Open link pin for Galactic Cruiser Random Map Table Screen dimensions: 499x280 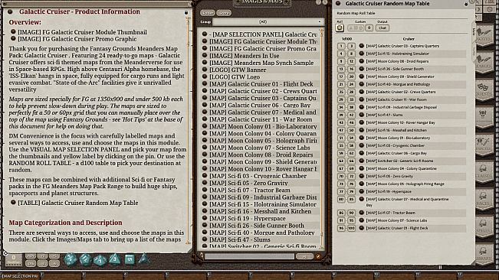[13, 203]
